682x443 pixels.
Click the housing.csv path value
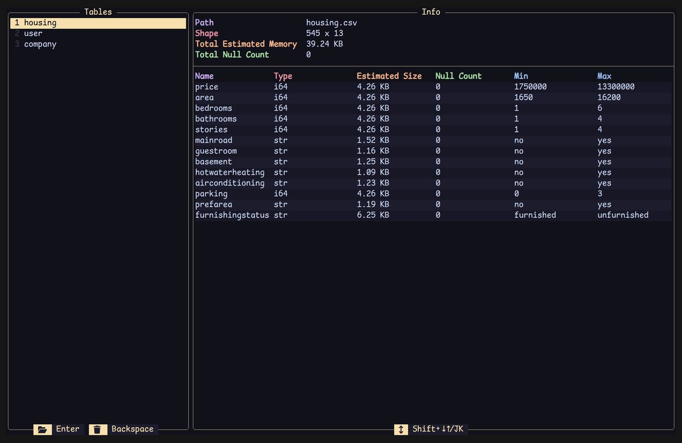coord(332,23)
